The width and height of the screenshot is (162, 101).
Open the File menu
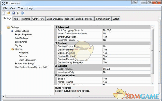pos(5,8)
